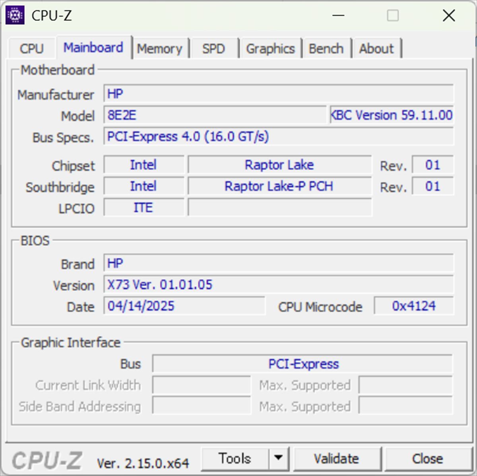Open the Bench tab

click(x=326, y=48)
